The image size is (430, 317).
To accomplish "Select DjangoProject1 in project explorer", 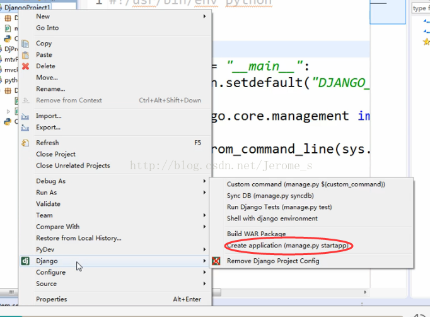I will tap(27, 8).
